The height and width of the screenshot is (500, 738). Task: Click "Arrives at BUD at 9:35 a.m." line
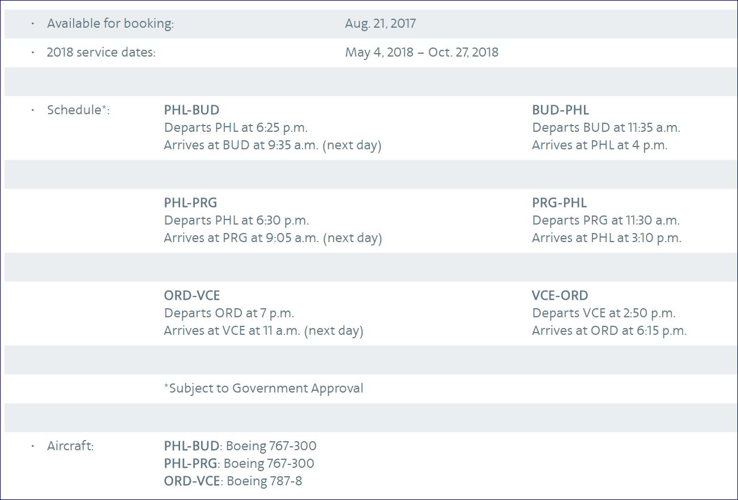pos(272,145)
